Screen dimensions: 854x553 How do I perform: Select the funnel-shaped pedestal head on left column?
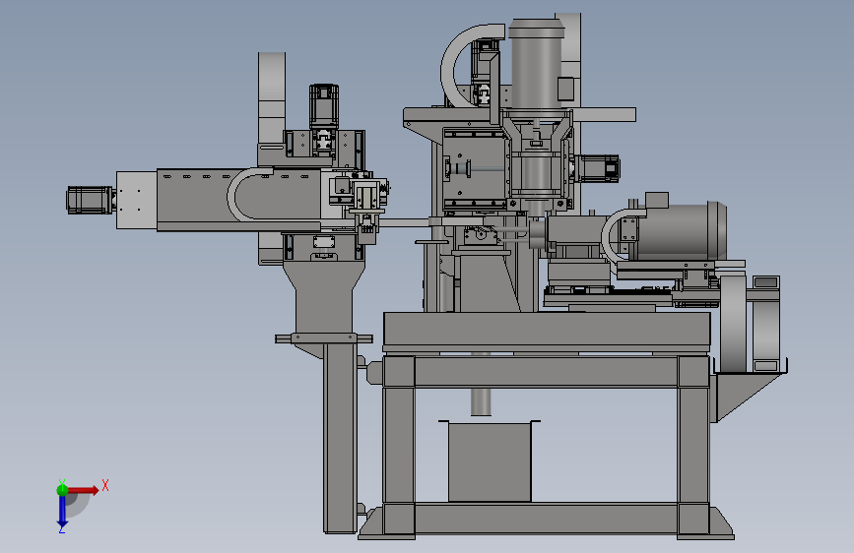(323, 296)
